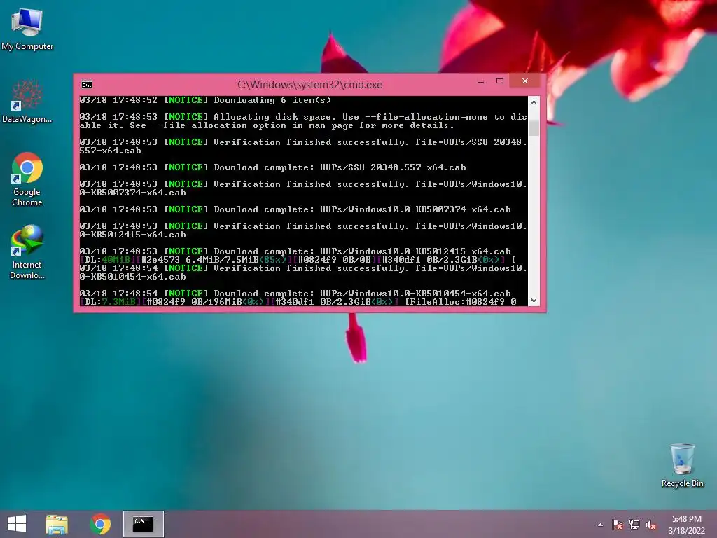Close the cmd.exe window

coord(525,81)
